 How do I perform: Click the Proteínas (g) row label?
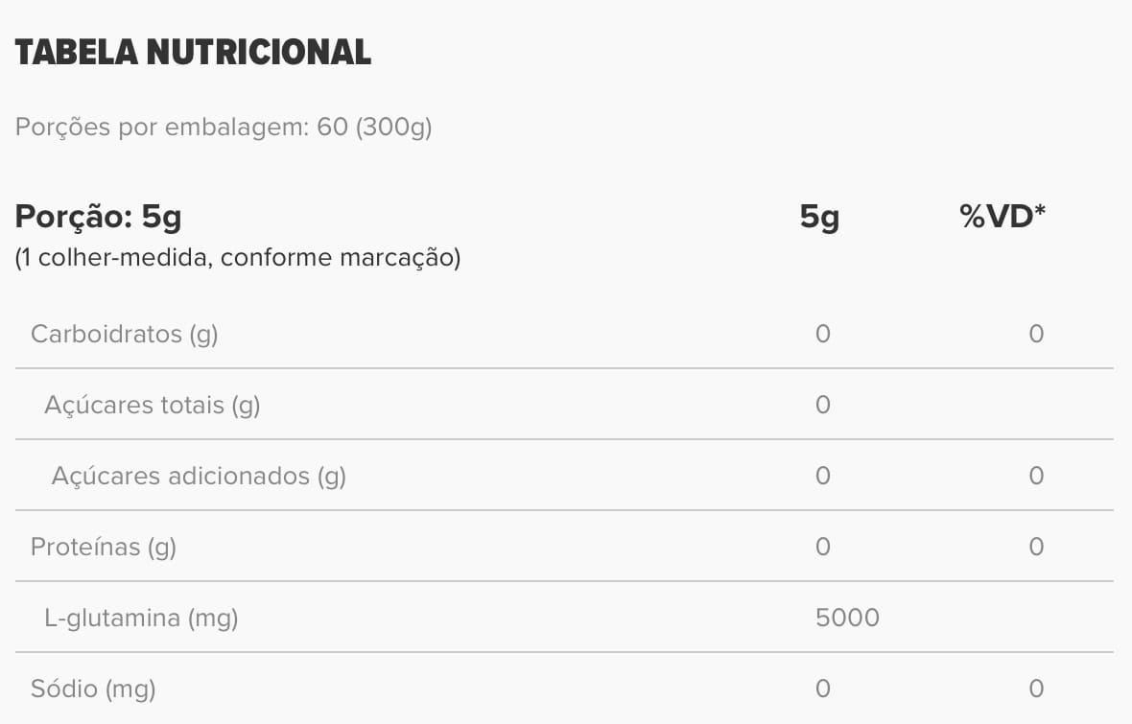pyautogui.click(x=104, y=547)
